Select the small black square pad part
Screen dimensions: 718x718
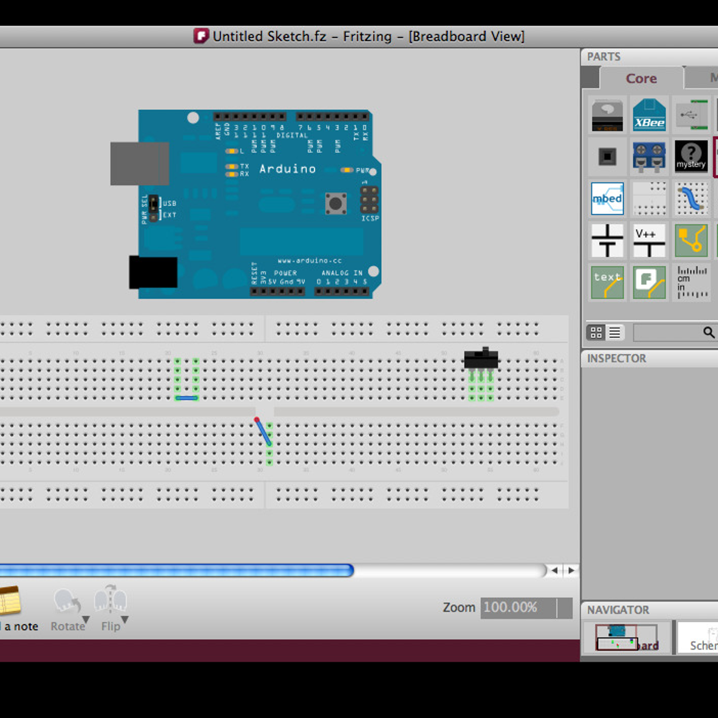[607, 157]
